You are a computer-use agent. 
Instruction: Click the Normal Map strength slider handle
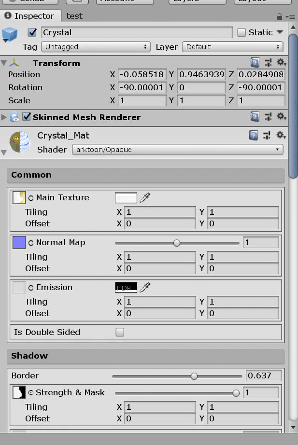point(177,243)
